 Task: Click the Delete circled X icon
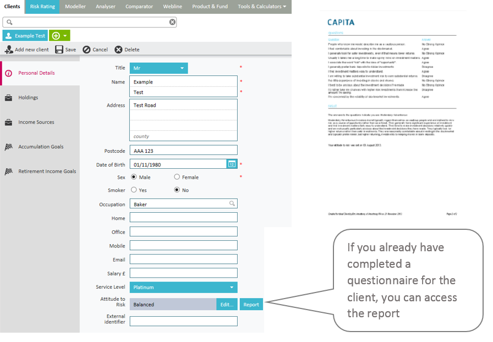point(118,49)
